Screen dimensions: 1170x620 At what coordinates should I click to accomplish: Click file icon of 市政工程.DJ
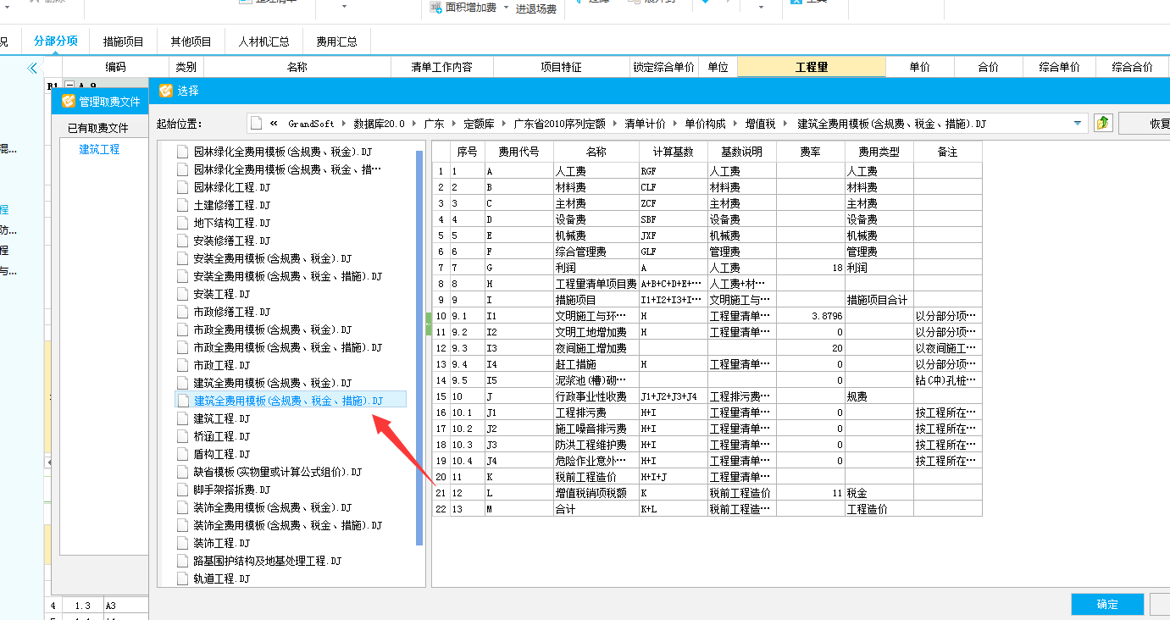coord(182,365)
